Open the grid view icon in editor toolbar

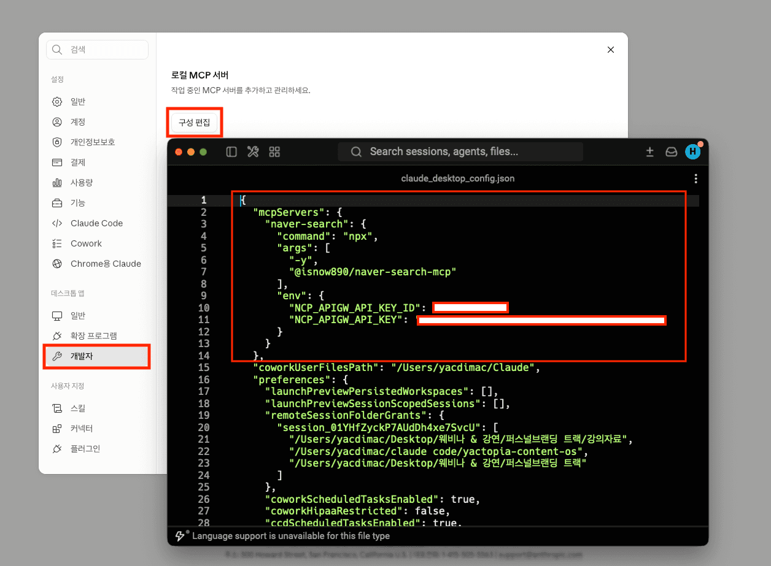274,151
